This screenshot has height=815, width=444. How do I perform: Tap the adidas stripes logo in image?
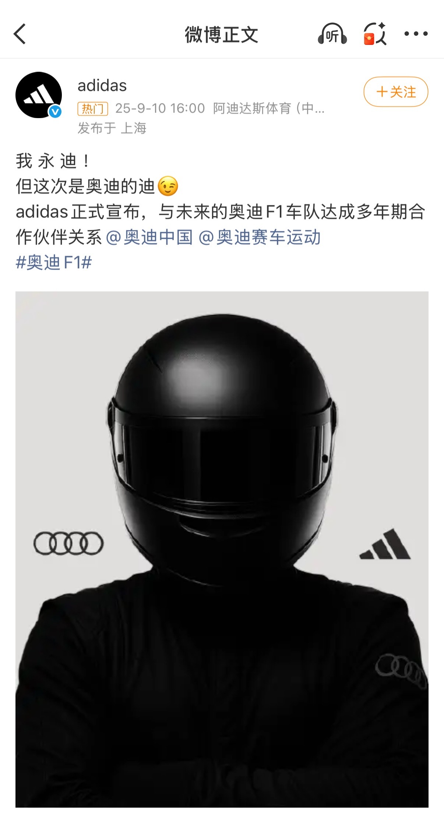(385, 544)
